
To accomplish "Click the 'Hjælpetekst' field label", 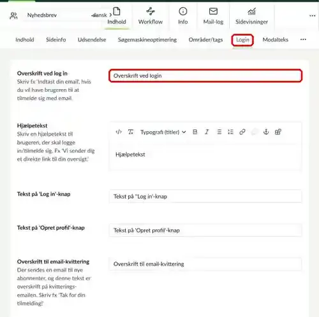I will 32,125.
